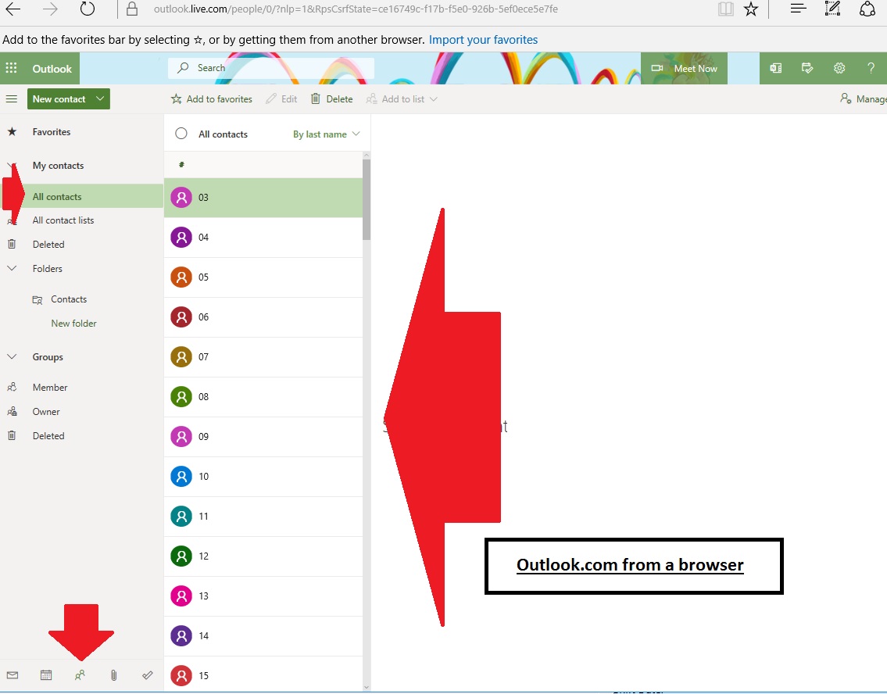Click the New contact button
887x694 pixels.
[59, 99]
